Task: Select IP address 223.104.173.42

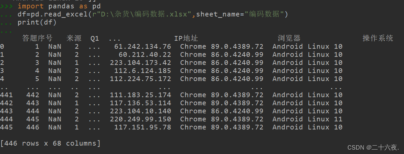Action: 140,63
